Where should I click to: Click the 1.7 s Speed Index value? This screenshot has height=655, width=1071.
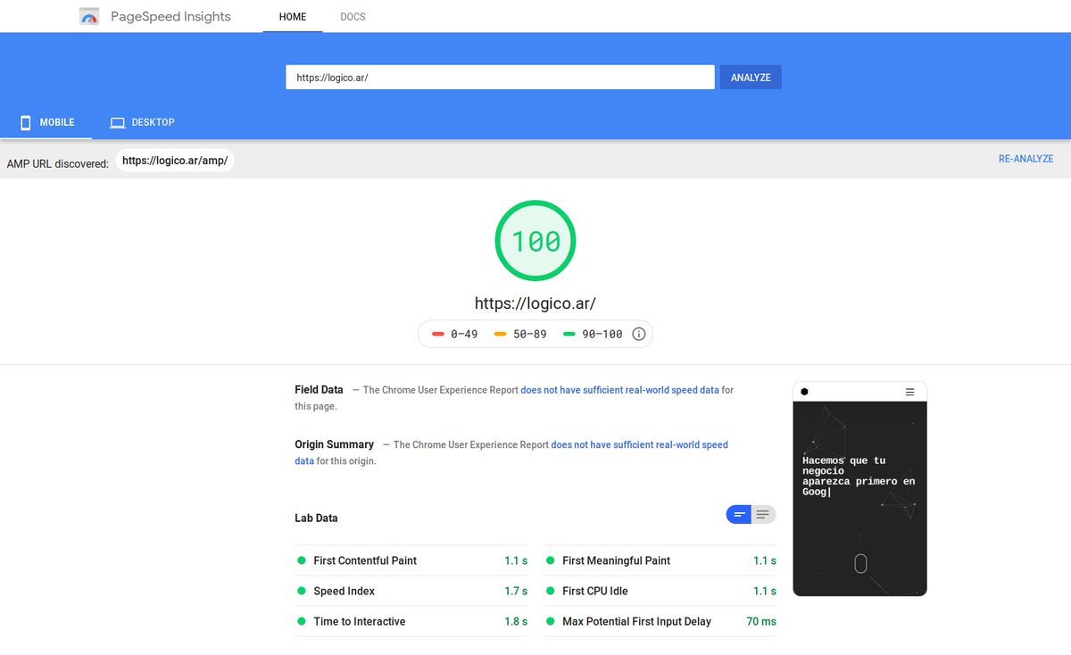pos(516,591)
